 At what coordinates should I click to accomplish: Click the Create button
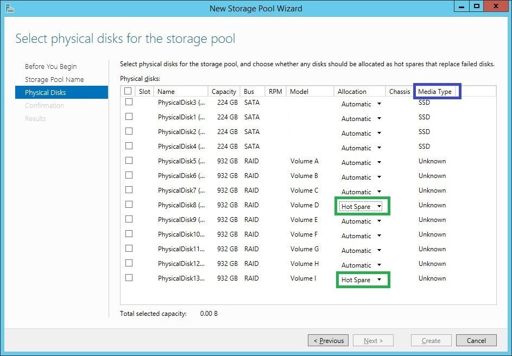point(431,341)
